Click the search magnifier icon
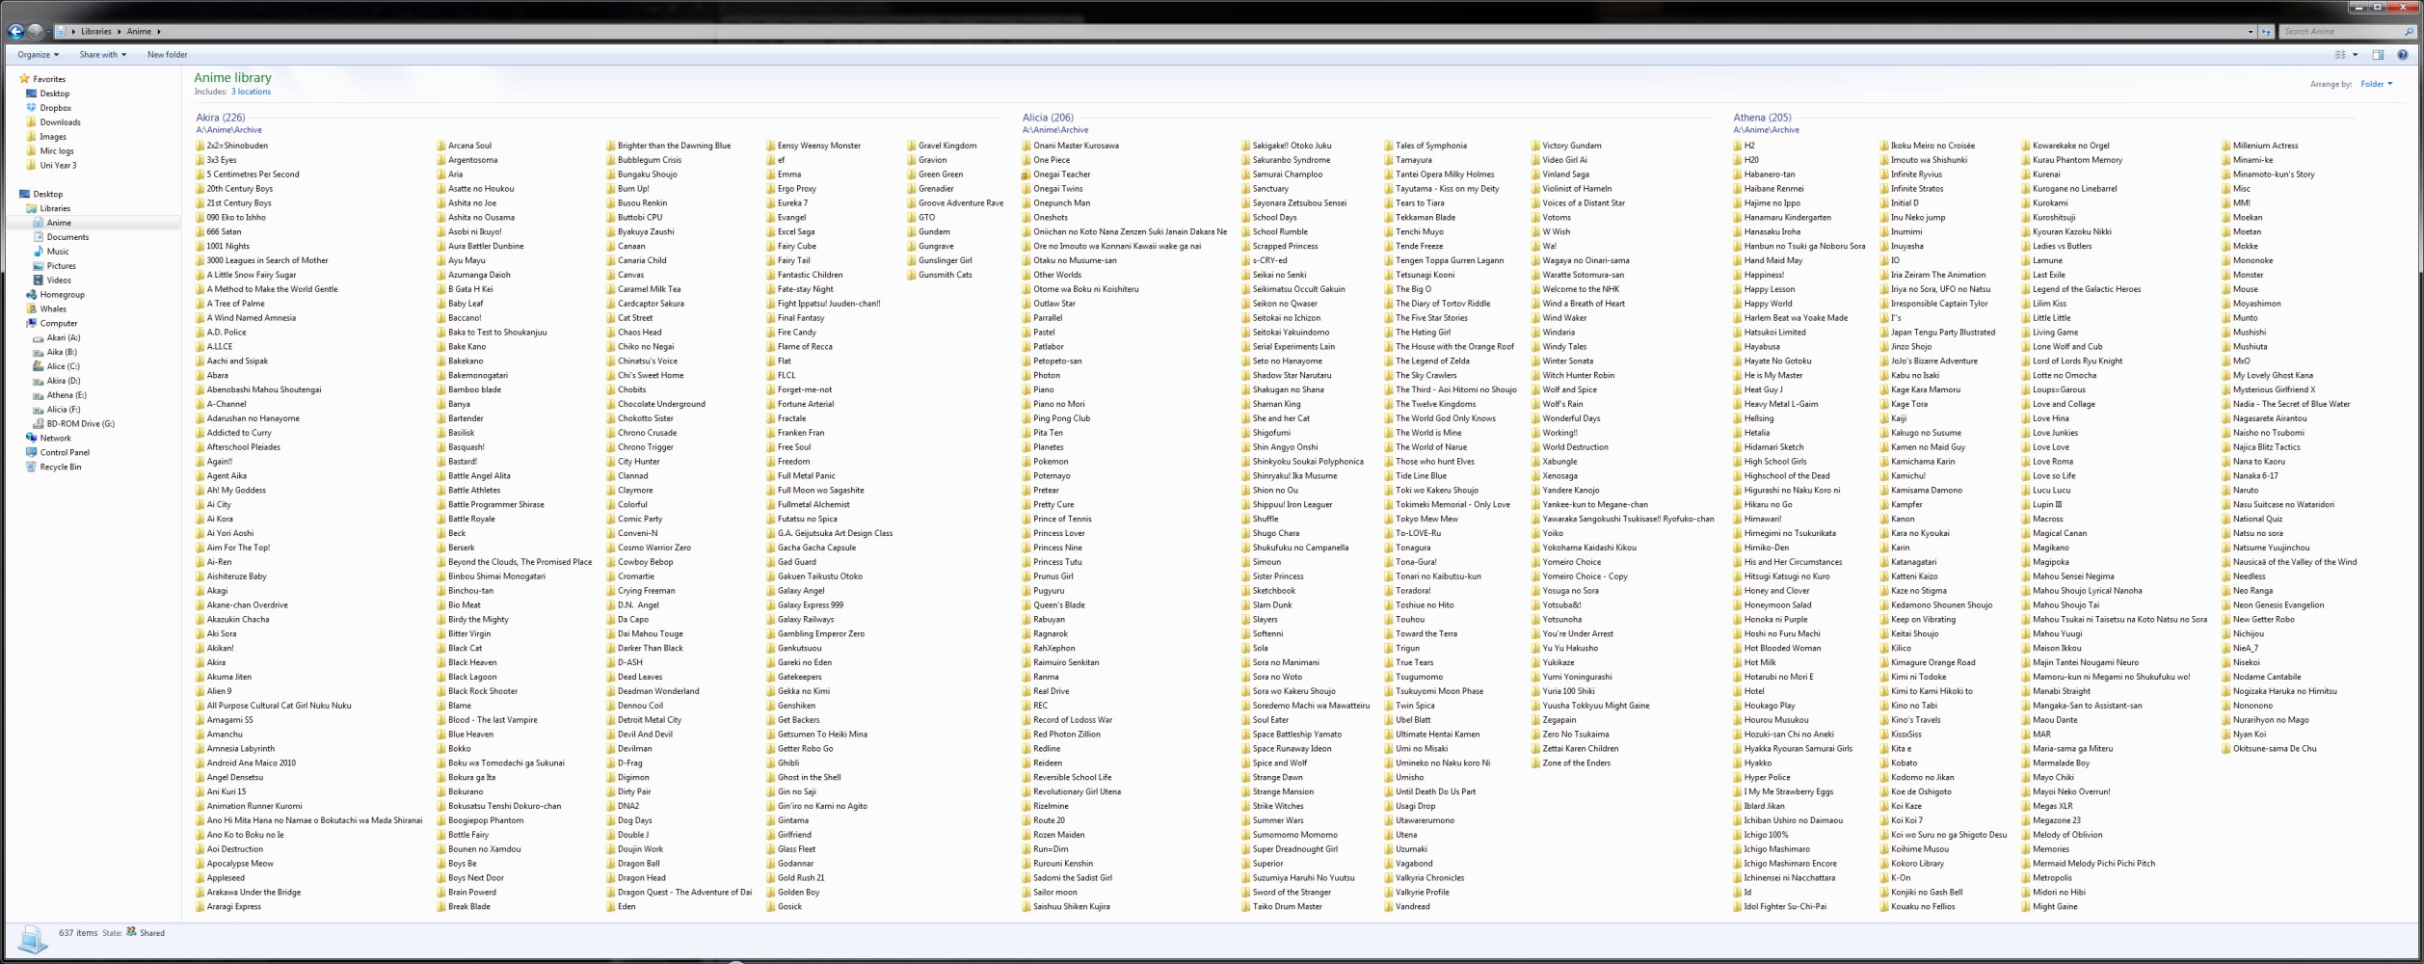Viewport: 2424px width, 964px height. 2410,32
